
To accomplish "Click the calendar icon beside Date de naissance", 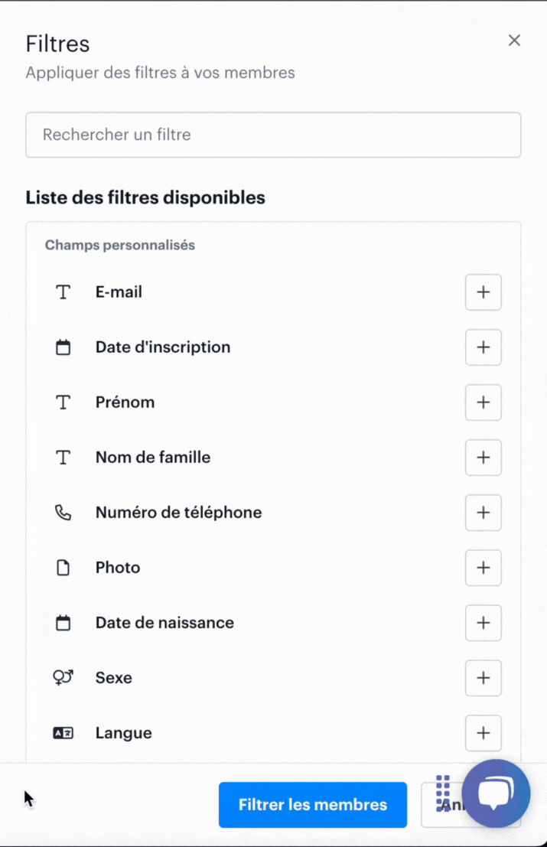I will point(62,623).
